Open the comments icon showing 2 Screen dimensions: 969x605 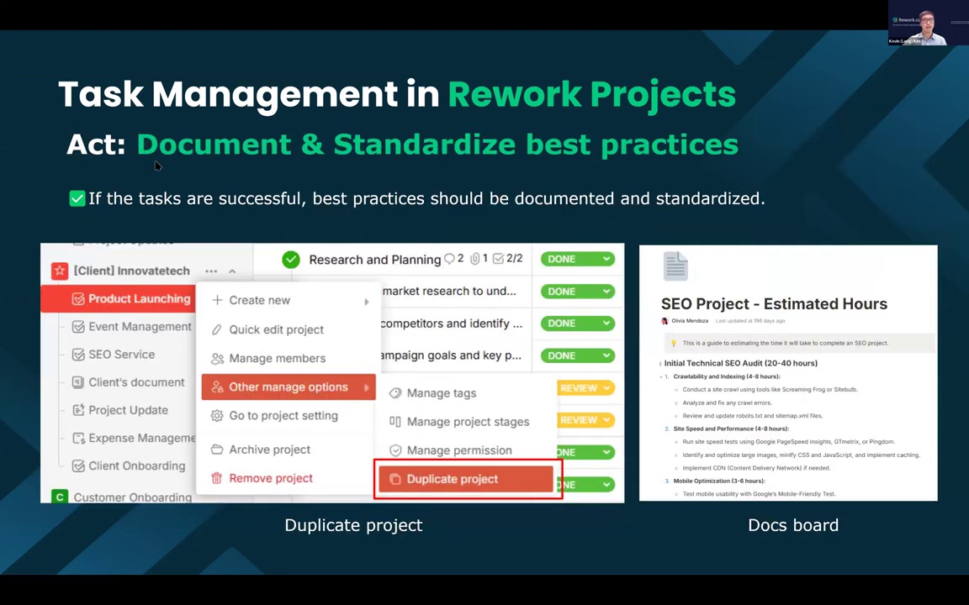click(449, 259)
